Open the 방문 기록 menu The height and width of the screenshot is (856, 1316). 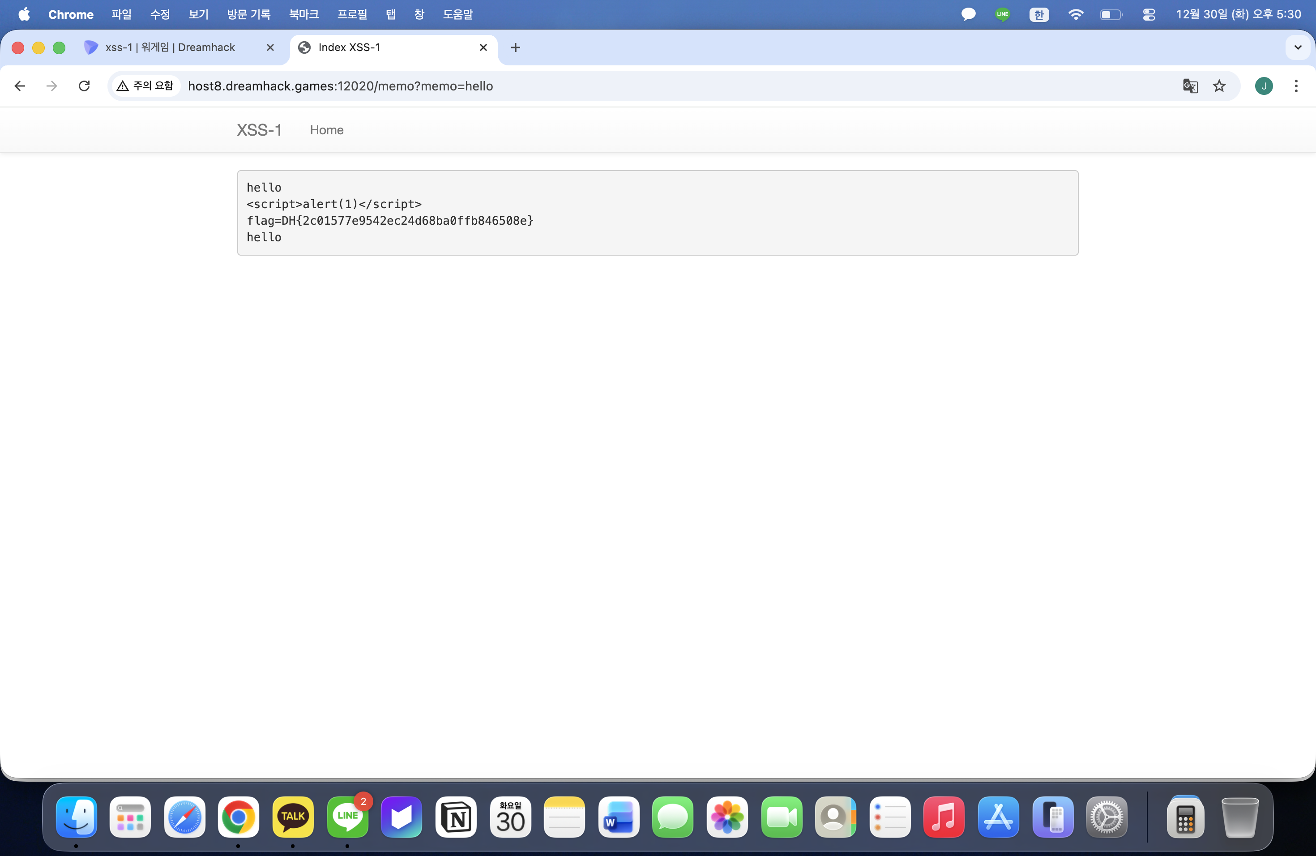[248, 14]
